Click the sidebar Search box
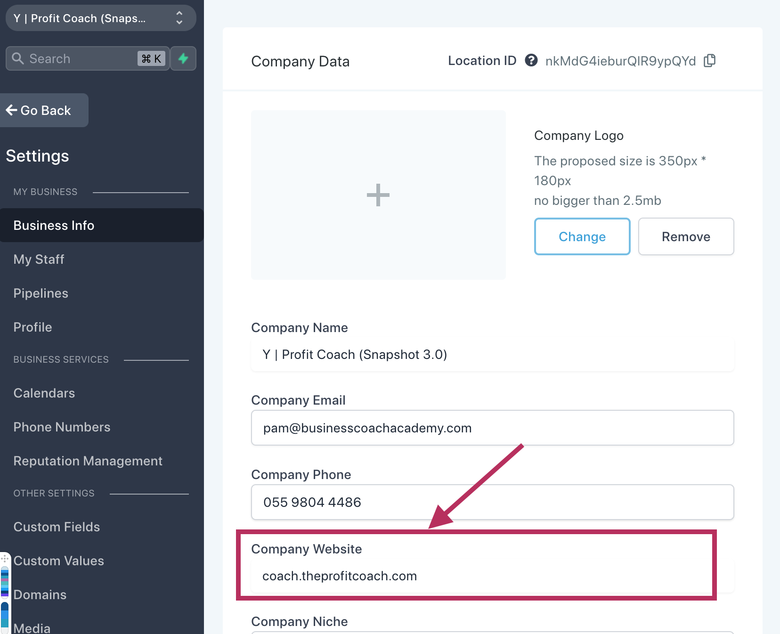The width and height of the screenshot is (780, 634). (x=88, y=58)
